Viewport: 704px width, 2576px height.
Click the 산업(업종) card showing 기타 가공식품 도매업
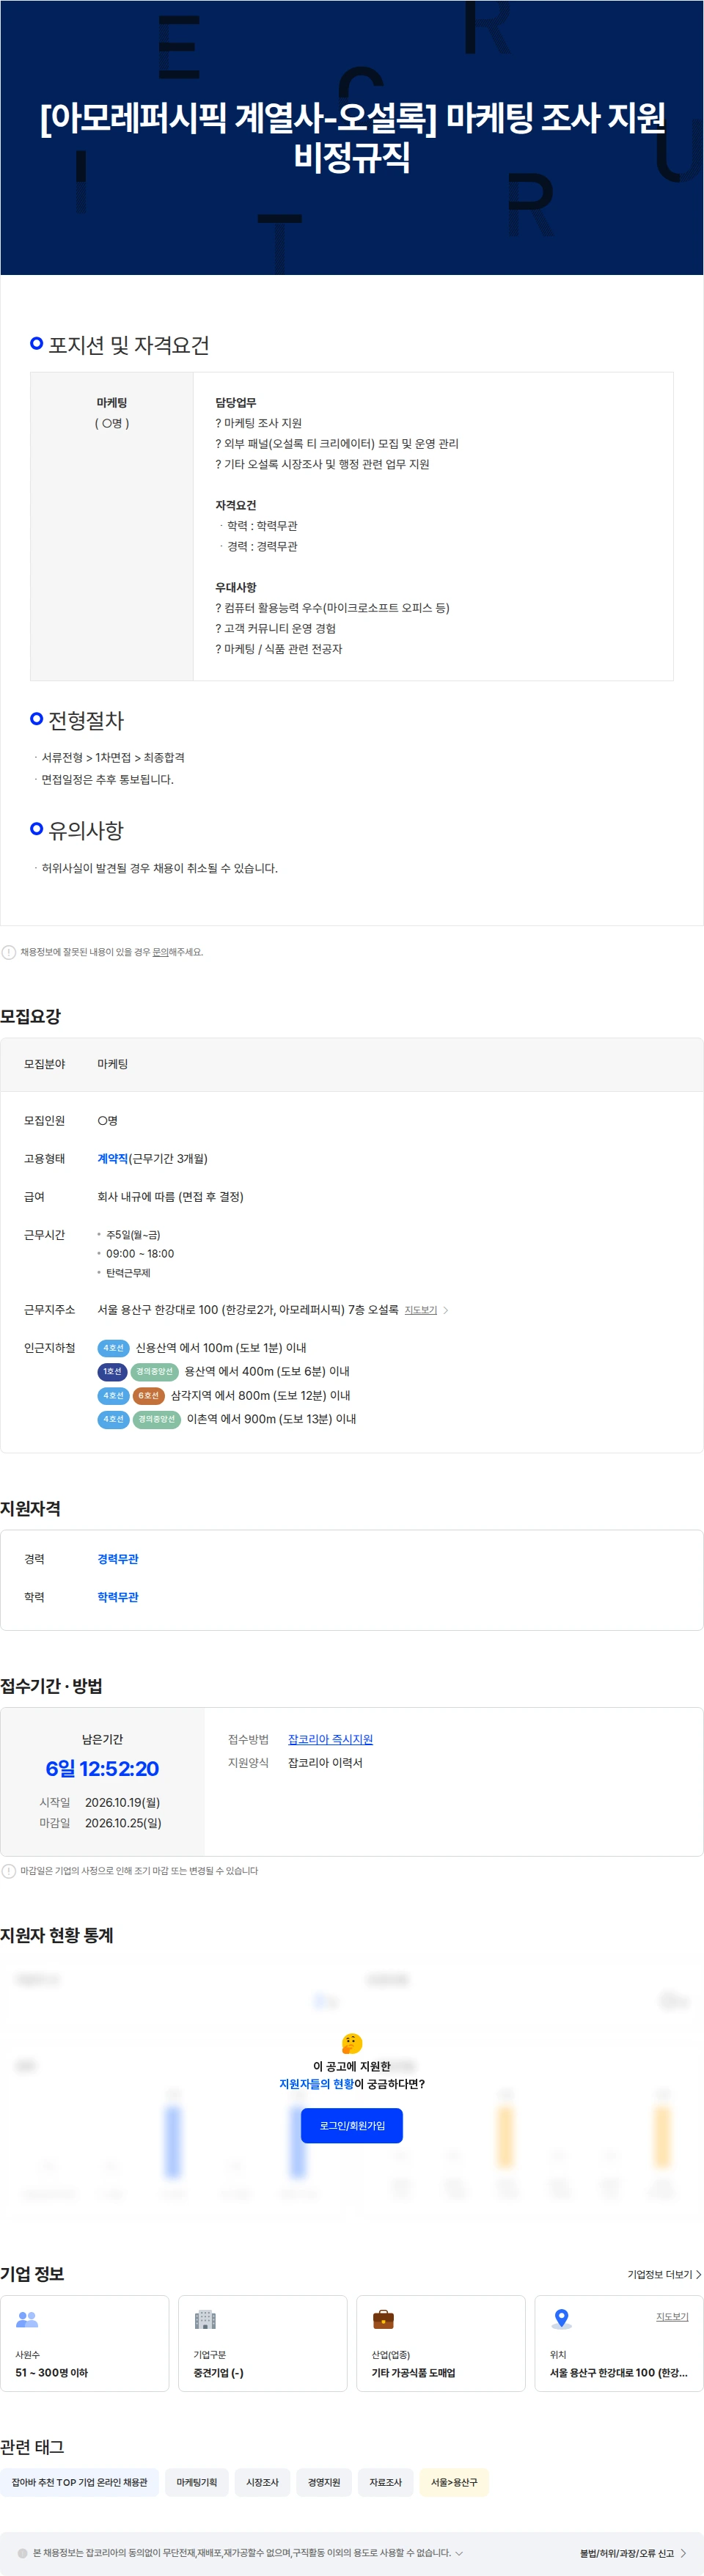click(441, 2343)
